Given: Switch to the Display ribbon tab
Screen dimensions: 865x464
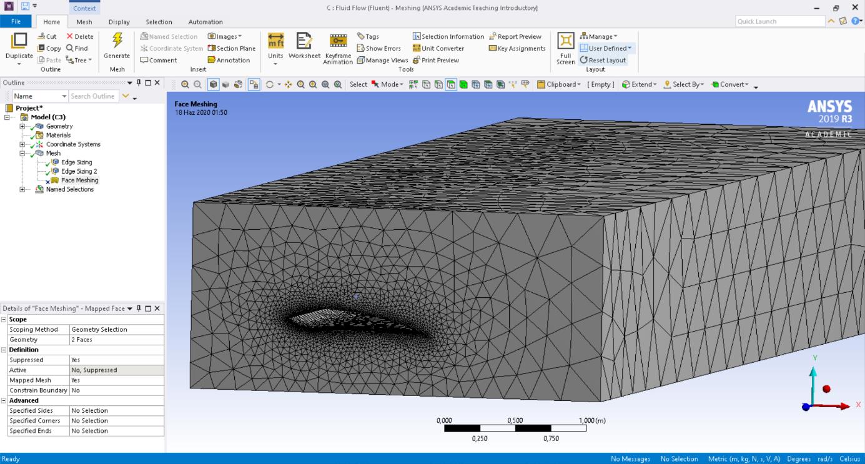Looking at the screenshot, I should coord(119,22).
